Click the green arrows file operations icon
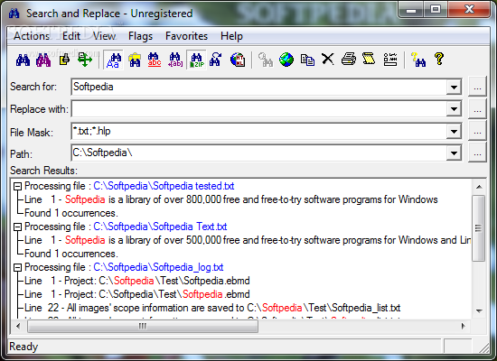The height and width of the screenshot is (361, 497). 85,60
